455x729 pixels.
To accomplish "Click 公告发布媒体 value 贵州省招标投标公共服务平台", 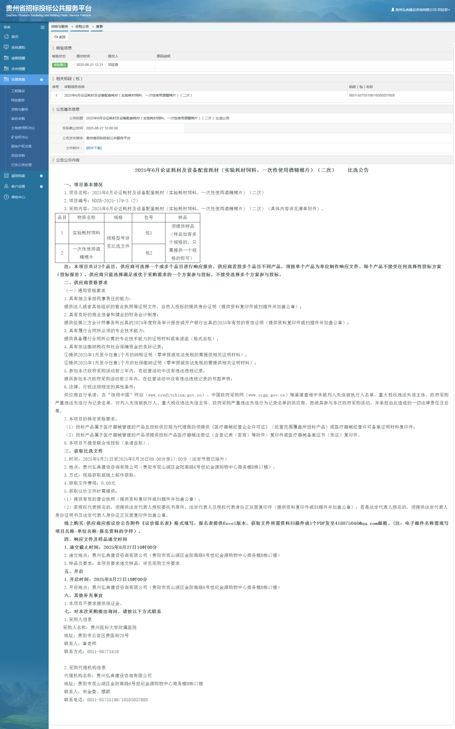I will click(x=108, y=138).
